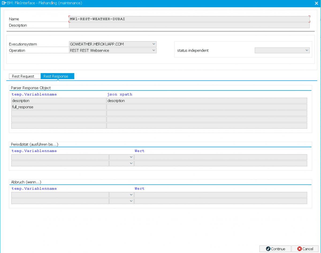Click the 'Name' label

tap(14, 19)
